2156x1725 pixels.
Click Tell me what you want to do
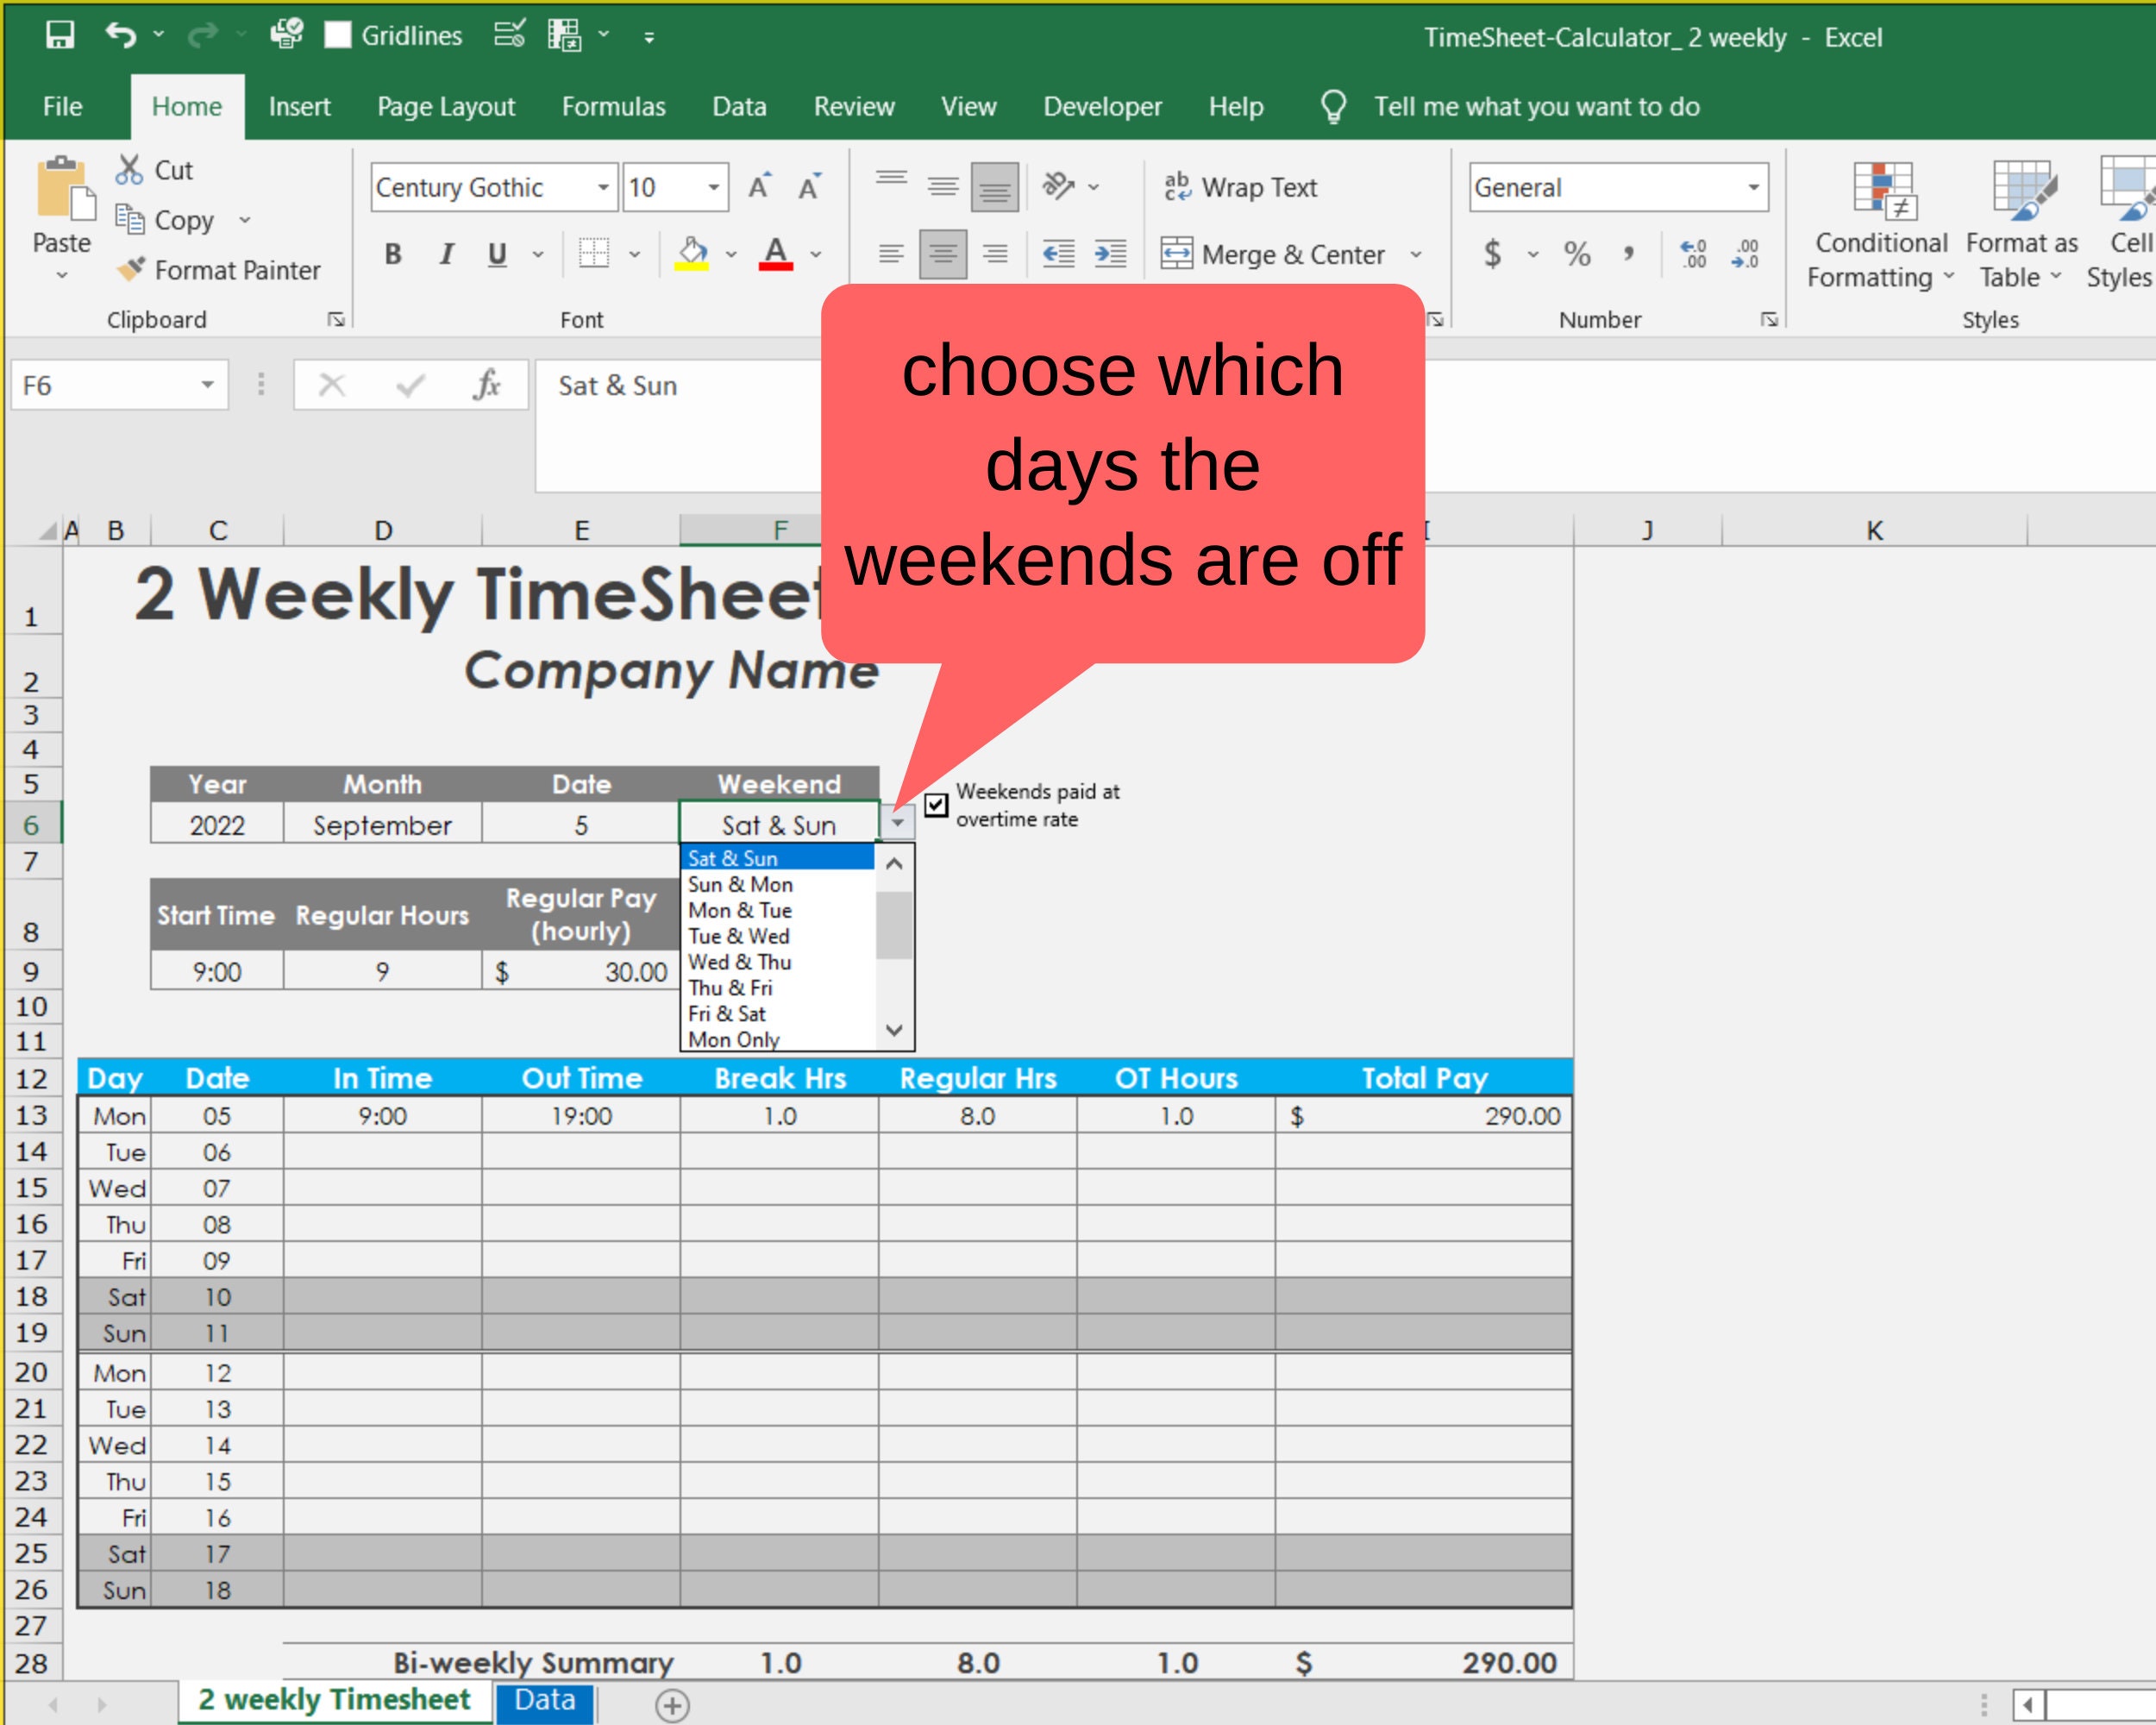[x=1537, y=106]
